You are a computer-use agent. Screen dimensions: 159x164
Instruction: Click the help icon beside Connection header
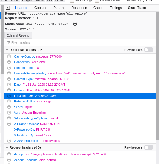click(x=9, y=62)
